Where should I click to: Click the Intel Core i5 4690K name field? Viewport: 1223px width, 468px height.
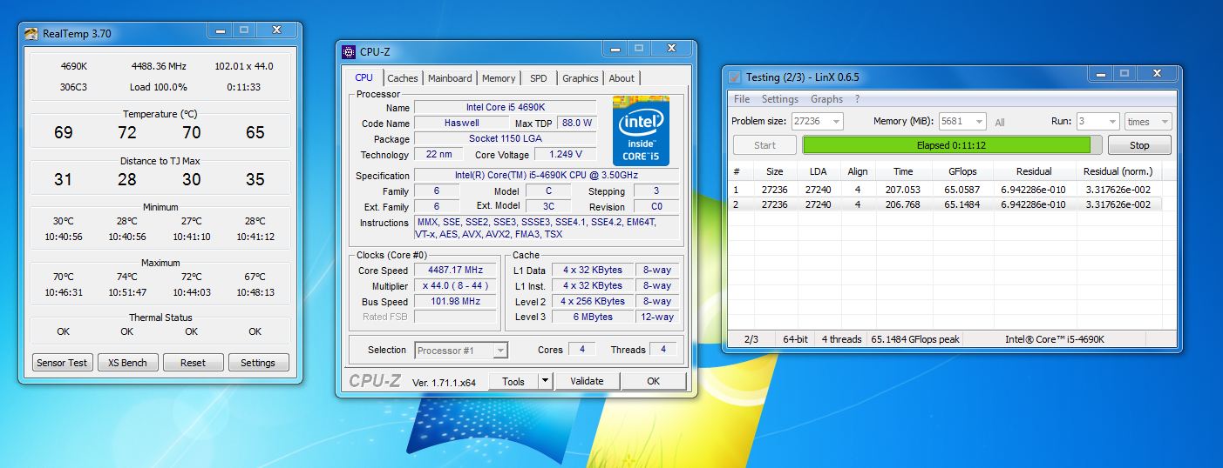pos(505,108)
